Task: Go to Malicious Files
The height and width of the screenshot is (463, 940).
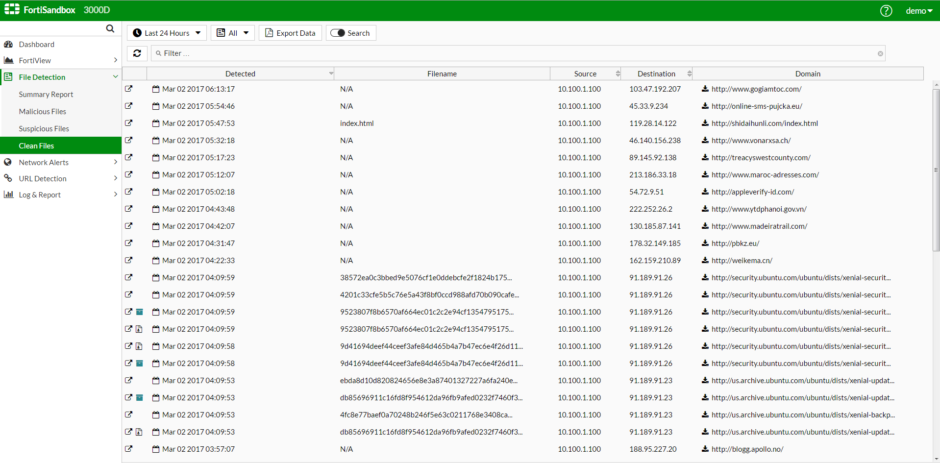Action: pyautogui.click(x=43, y=111)
